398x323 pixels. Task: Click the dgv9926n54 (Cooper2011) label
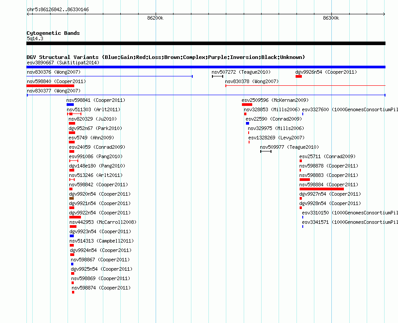pos(326,72)
